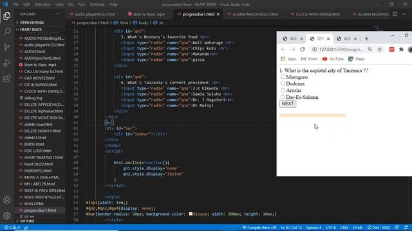Viewport: 412px width, 231px height.
Task: Open the Accounts menu icon
Action: click(x=7, y=200)
